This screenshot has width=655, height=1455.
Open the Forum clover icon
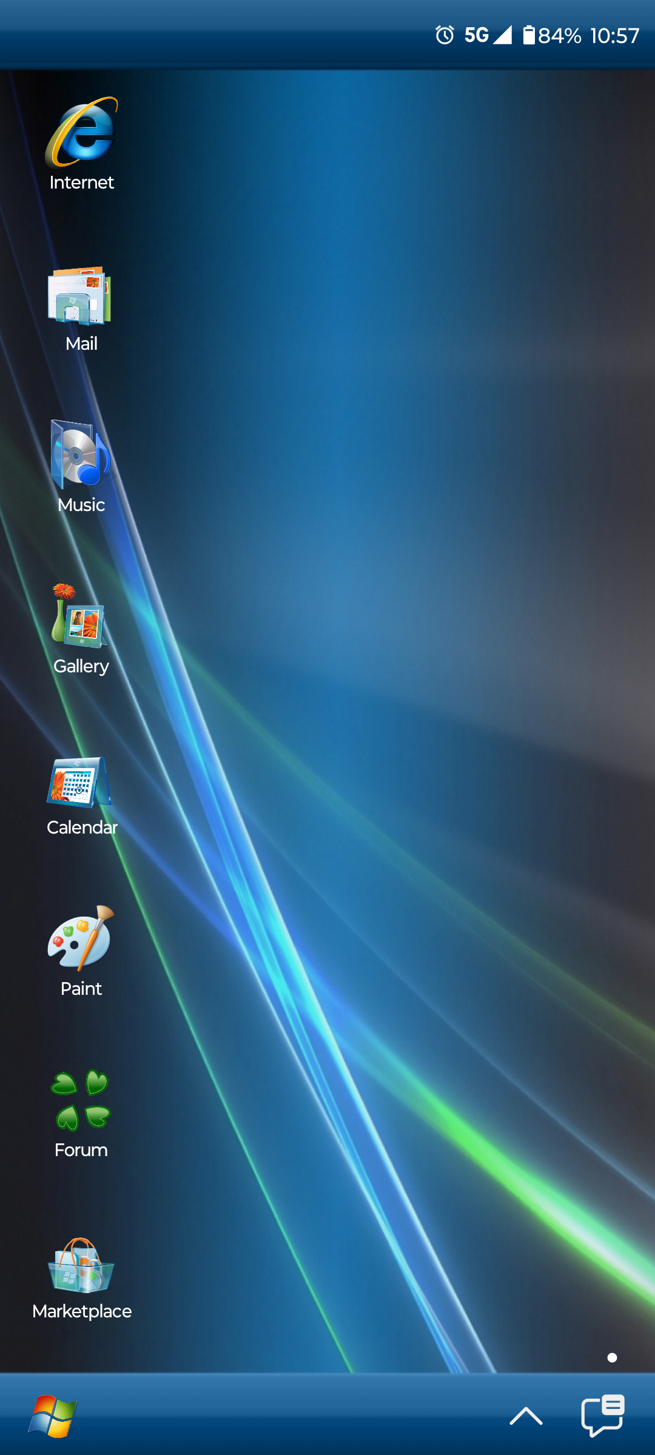coord(81,1100)
